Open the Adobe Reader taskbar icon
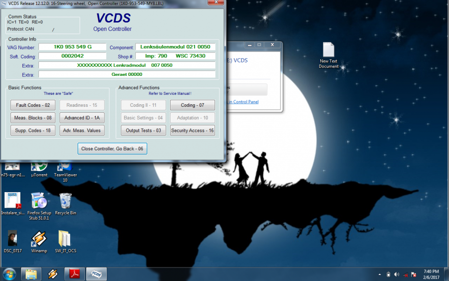The image size is (449, 281). pos(74,274)
